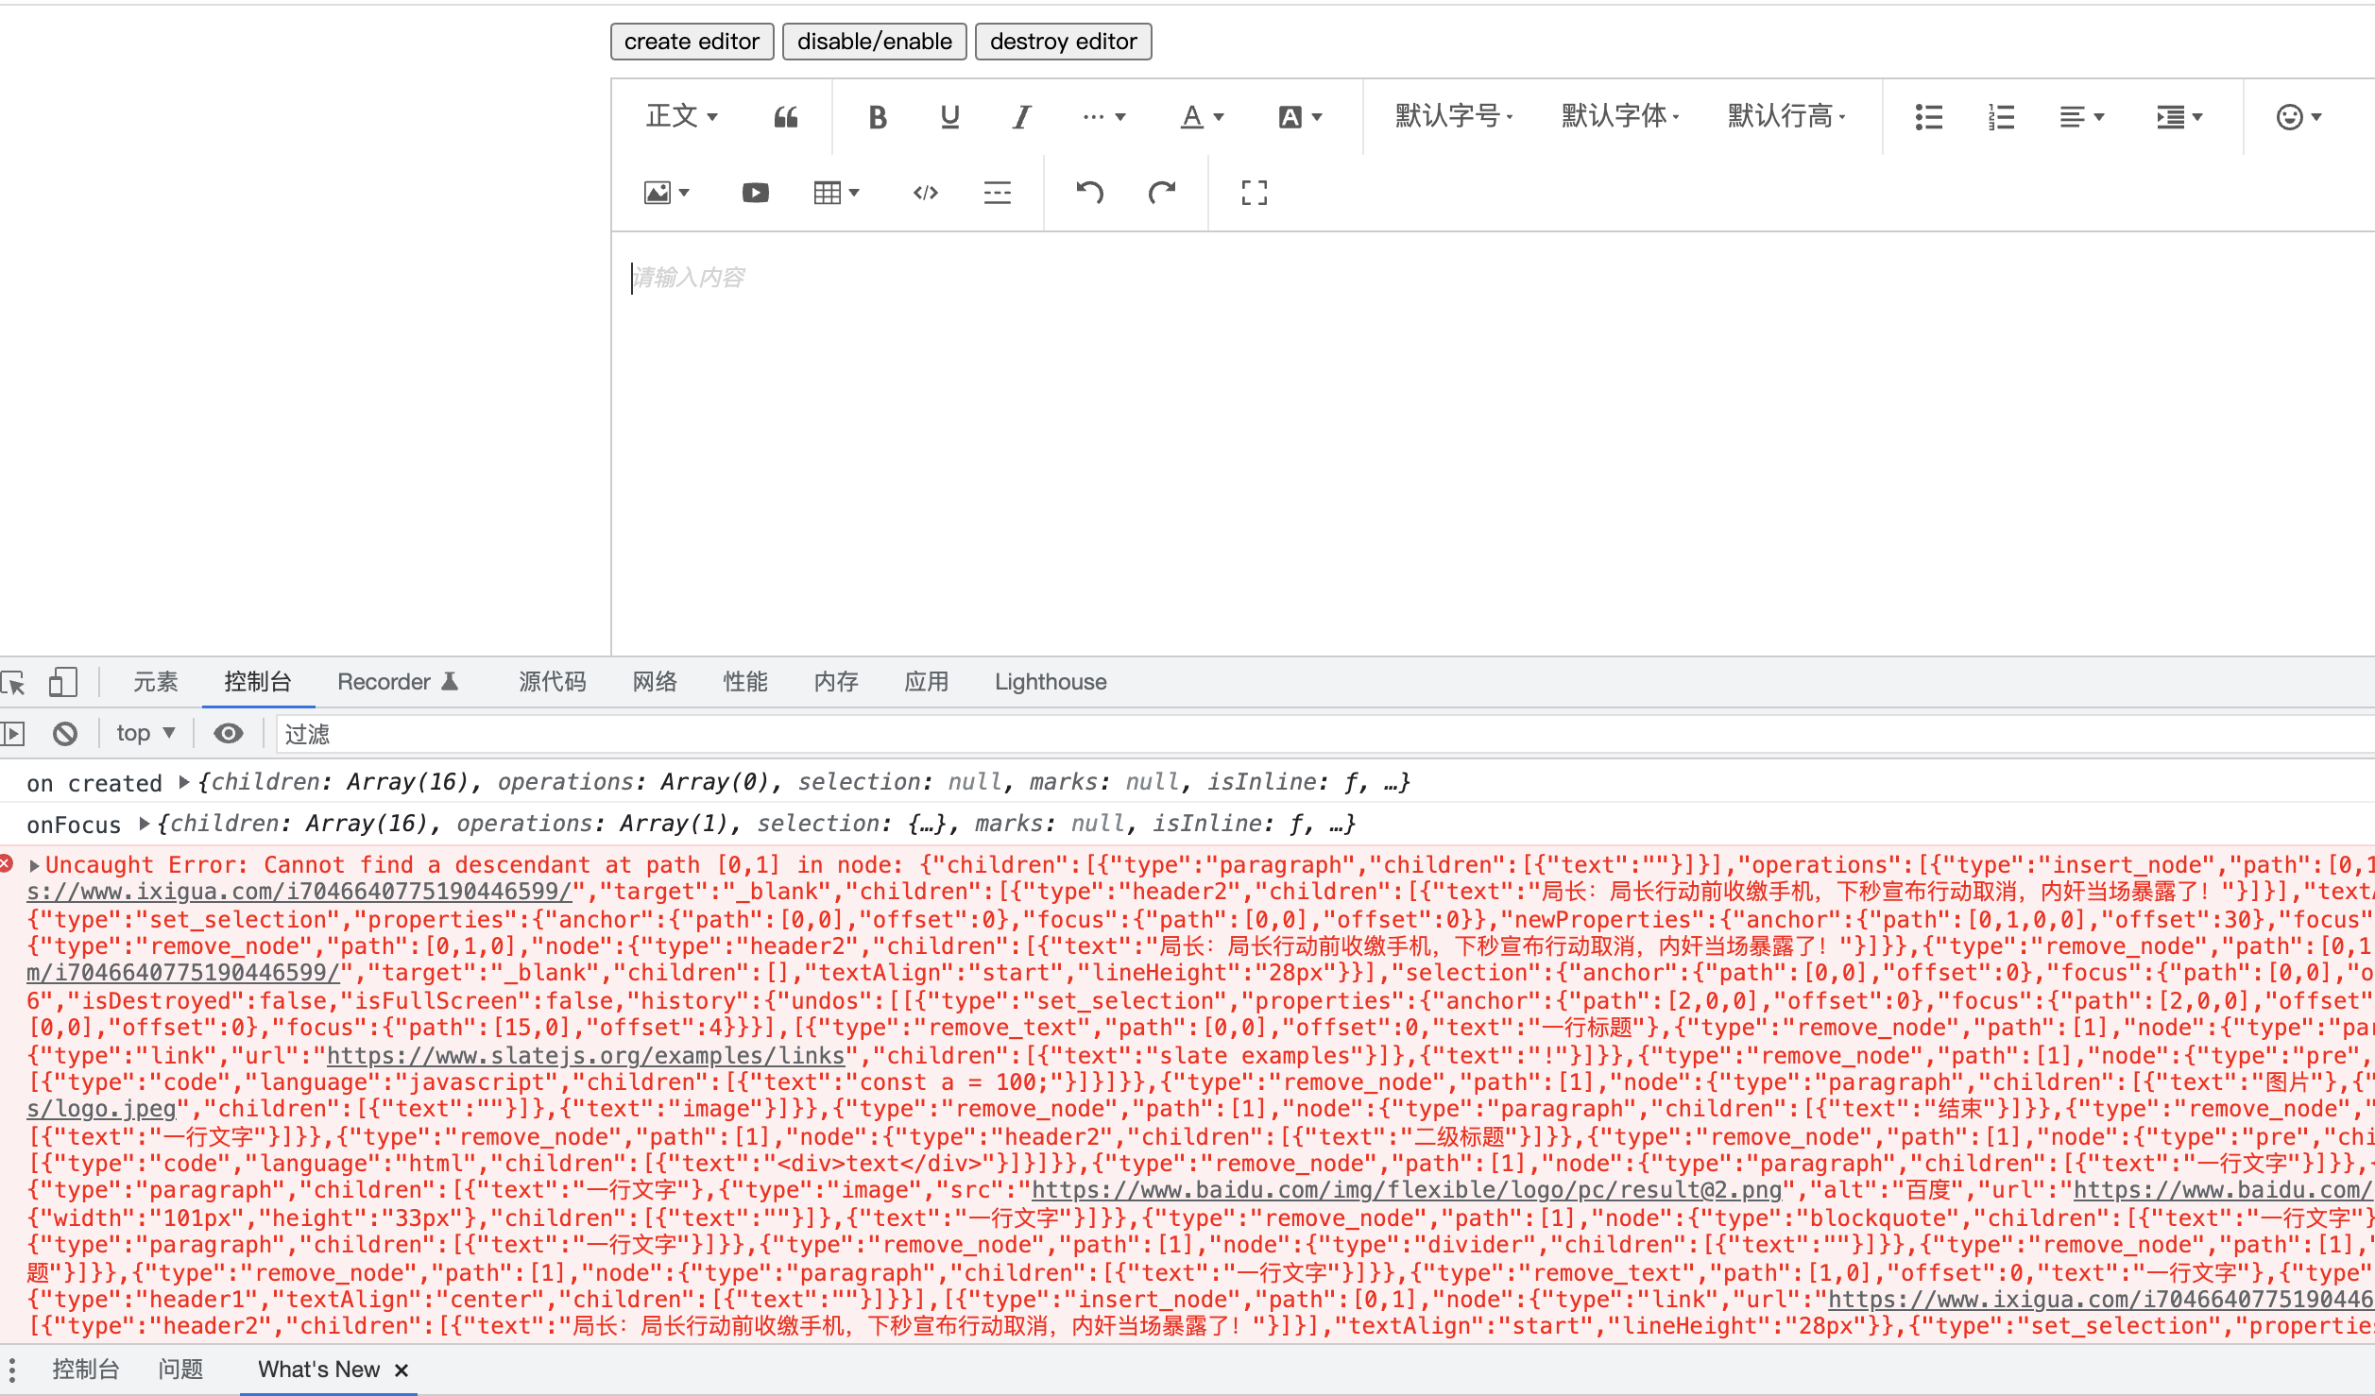Screen dimensions: 2375x1396
Task: Insert a blockquote
Action: click(x=785, y=116)
